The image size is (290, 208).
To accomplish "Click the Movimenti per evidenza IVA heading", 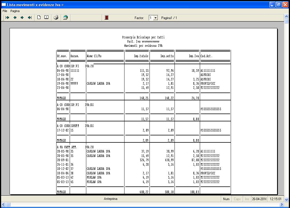I will coord(143,46).
